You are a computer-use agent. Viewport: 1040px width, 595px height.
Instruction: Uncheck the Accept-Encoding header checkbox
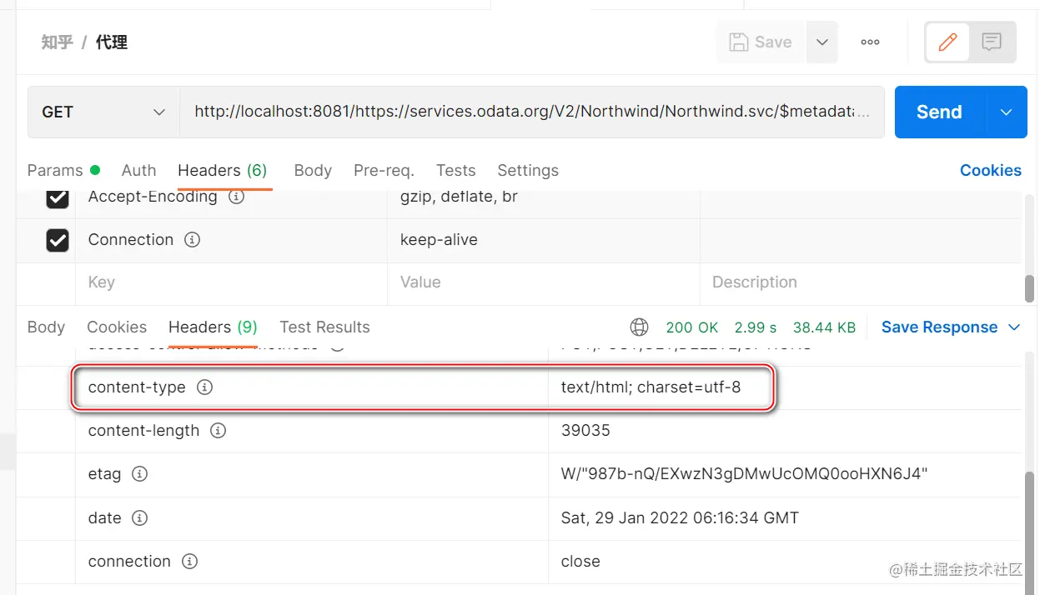[57, 197]
